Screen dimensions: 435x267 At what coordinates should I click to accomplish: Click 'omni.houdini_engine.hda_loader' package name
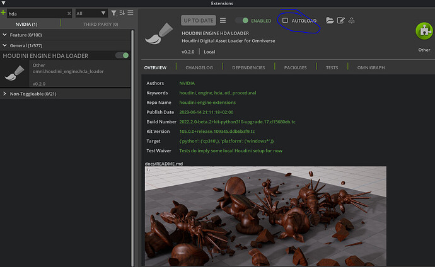pyautogui.click(x=68, y=71)
